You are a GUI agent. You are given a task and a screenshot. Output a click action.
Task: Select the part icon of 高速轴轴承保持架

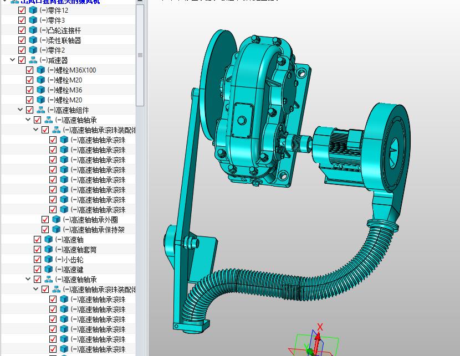click(57, 229)
